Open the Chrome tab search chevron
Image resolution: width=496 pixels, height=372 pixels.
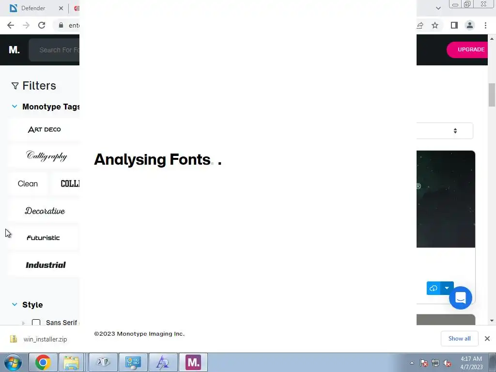(x=438, y=8)
